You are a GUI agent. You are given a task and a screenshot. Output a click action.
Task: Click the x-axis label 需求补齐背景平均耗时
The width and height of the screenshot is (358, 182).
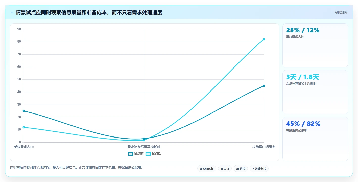144,147
